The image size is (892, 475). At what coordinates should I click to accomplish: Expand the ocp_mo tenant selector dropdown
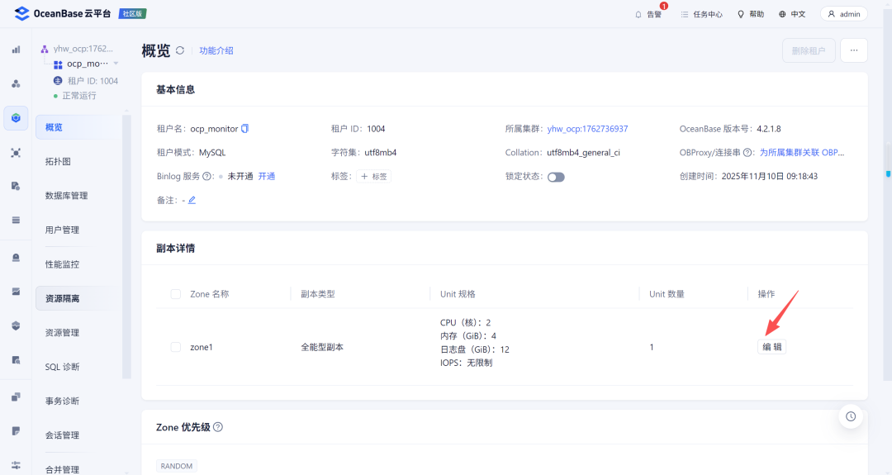pos(116,64)
